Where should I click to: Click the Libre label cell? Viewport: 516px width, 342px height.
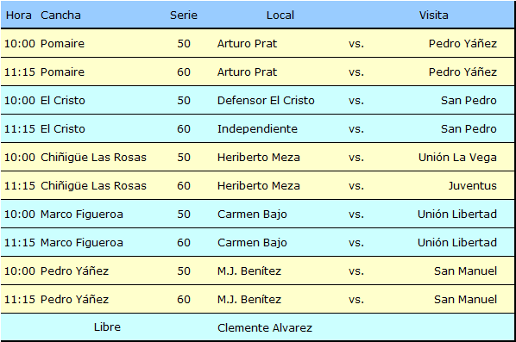[x=107, y=327]
